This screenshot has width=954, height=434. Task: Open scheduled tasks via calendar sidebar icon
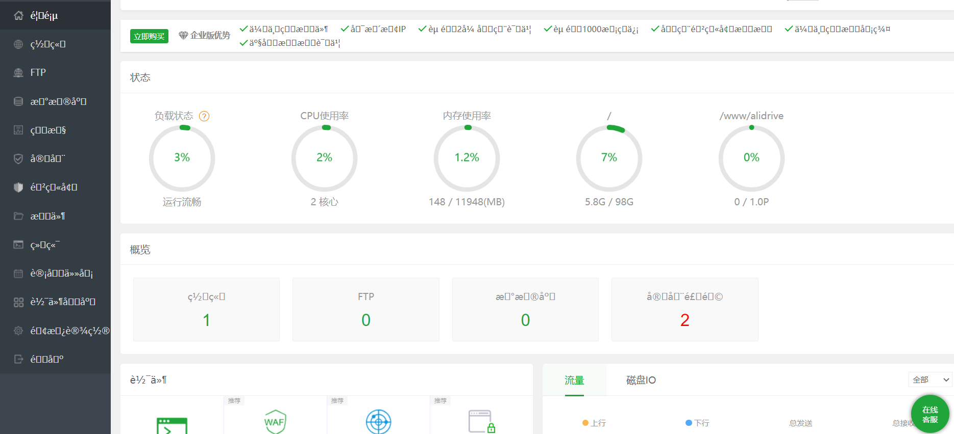click(18, 274)
